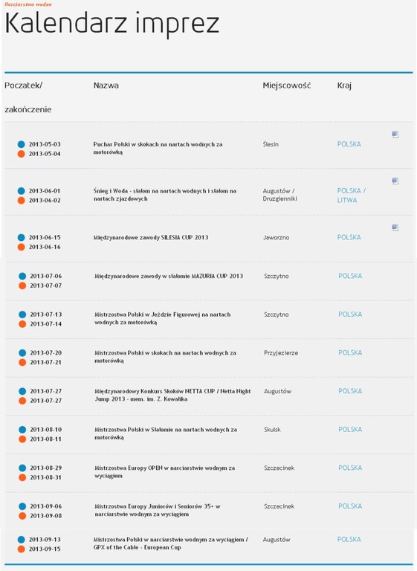Open document icon for Śnieg i Woda event

point(395,181)
